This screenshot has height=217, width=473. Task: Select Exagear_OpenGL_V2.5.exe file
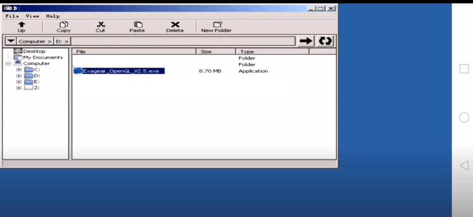(121, 71)
